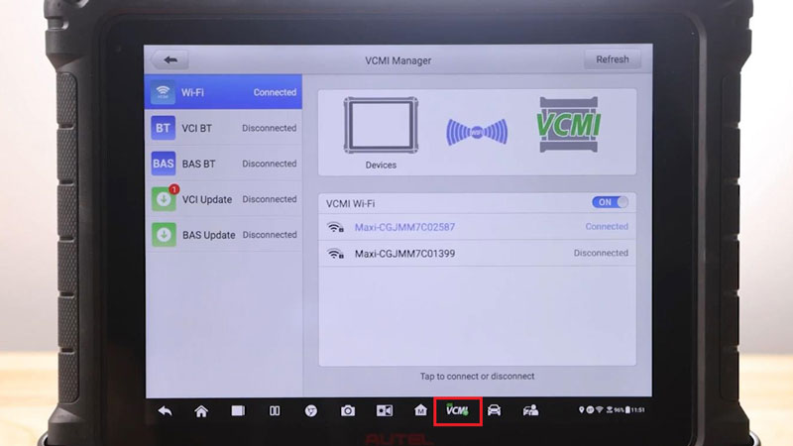This screenshot has height=446, width=793.
Task: Tap the Back arrow in the bottom navigation bar
Action: tap(165, 411)
